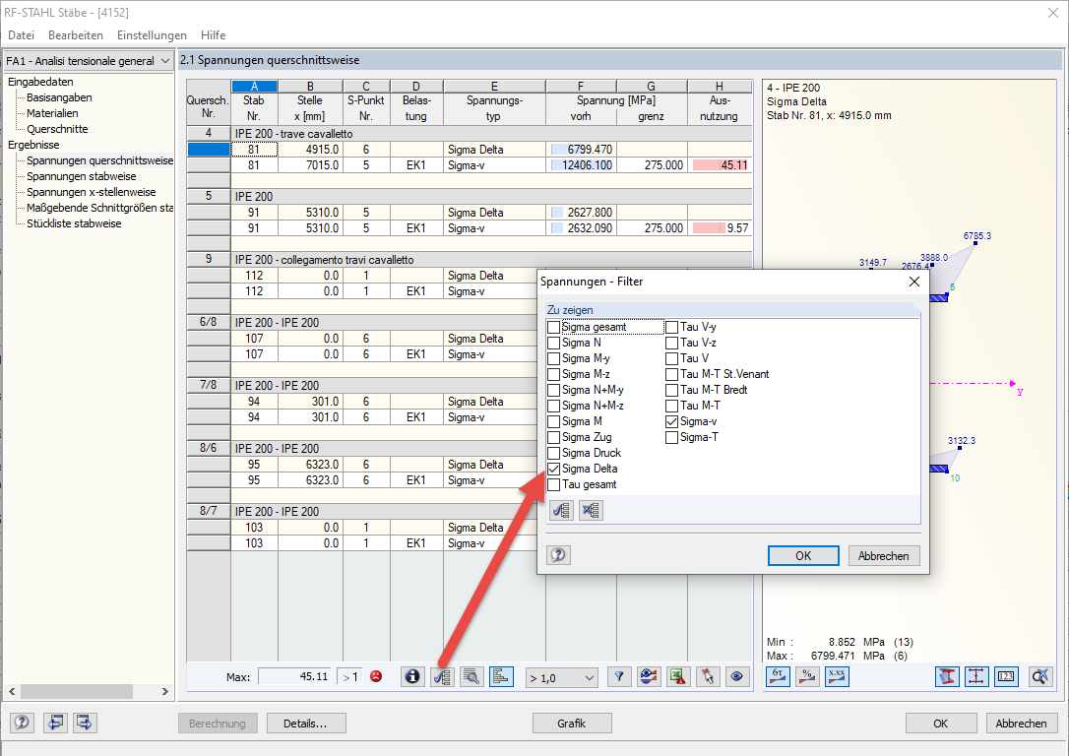Check the Sigma gesamt checkbox
1069x756 pixels.
pos(553,327)
